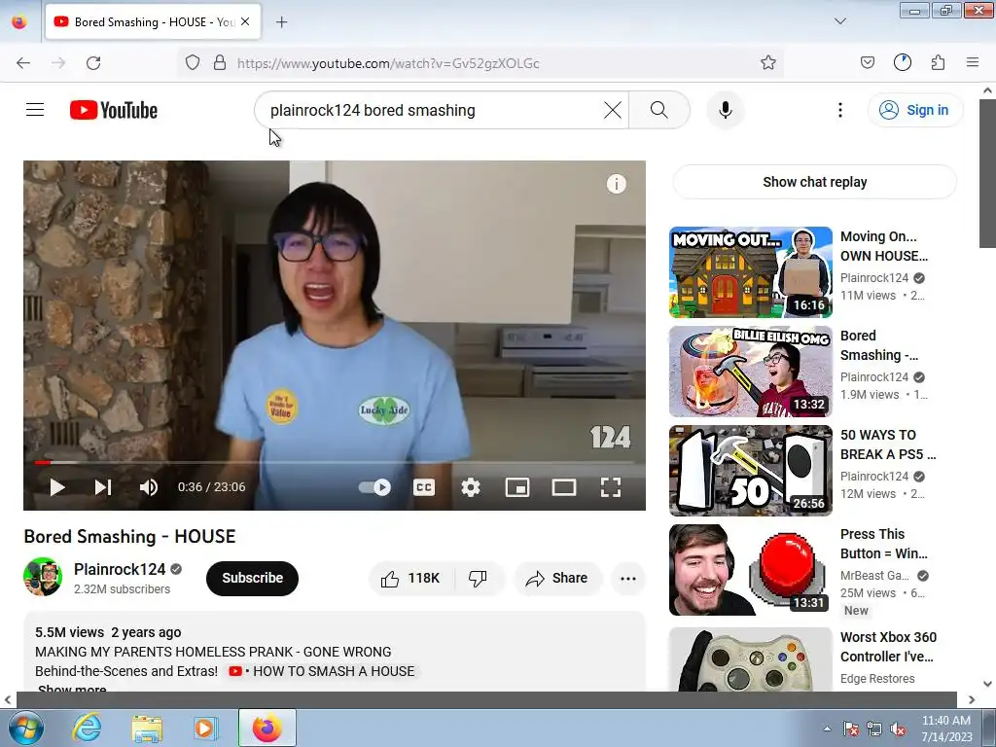Open the MOVING OUT video thumbnail
The height and width of the screenshot is (747, 996).
point(750,272)
